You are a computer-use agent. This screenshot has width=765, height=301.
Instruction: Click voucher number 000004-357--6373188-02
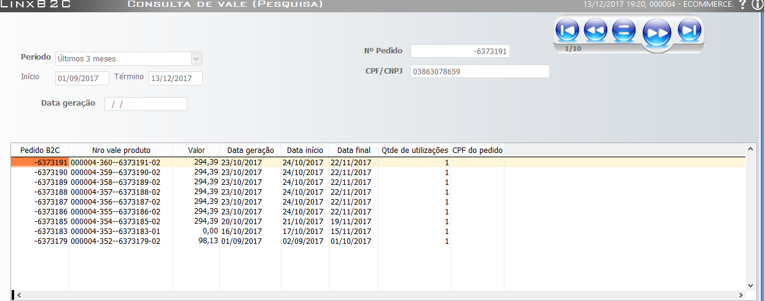pyautogui.click(x=116, y=192)
